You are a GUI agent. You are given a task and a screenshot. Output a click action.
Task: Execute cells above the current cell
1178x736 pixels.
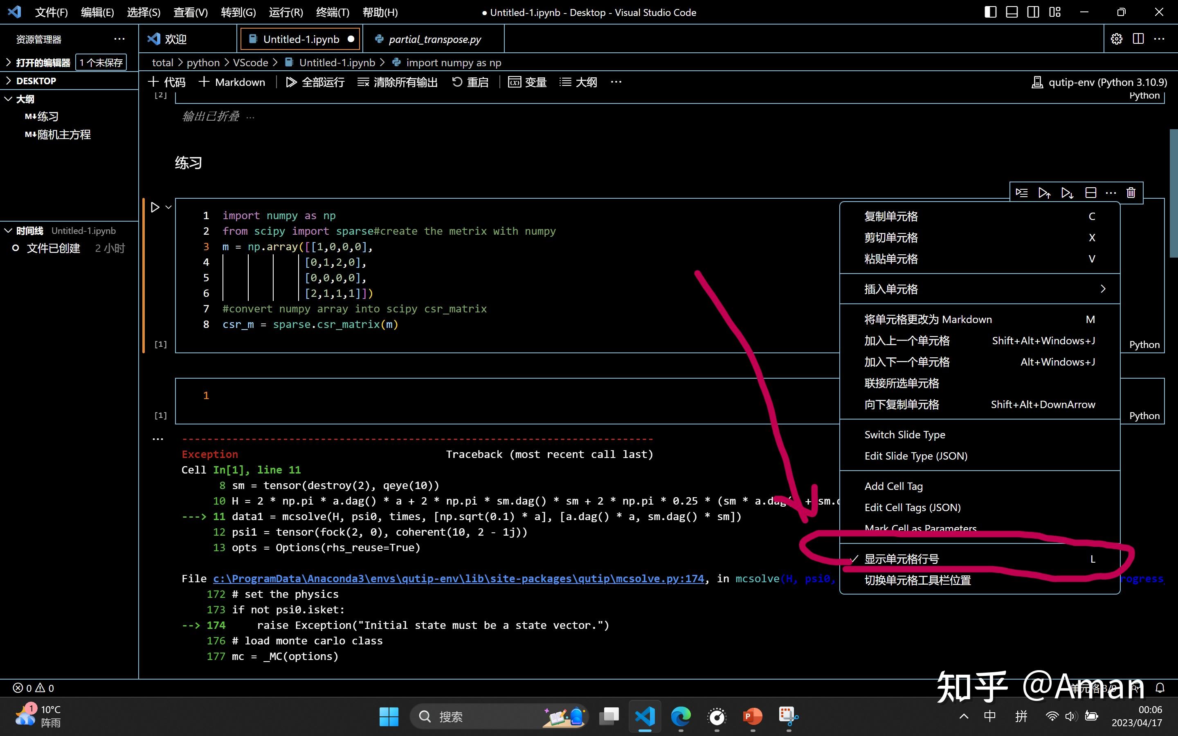1044,193
